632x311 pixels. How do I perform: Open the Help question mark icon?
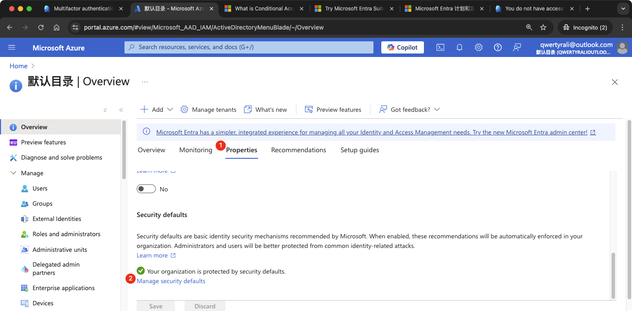(498, 47)
